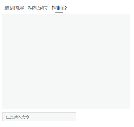Screen dimensions: 134x127
Task: Choose the currently active 控制台 tab
Action: [59, 8]
